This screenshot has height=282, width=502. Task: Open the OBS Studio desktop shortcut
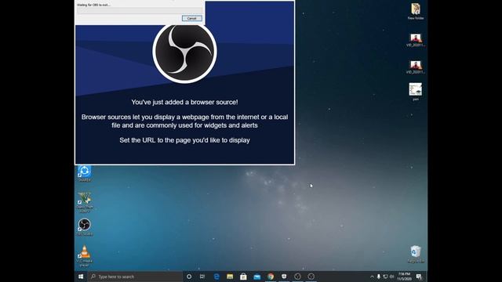pyautogui.click(x=85, y=227)
